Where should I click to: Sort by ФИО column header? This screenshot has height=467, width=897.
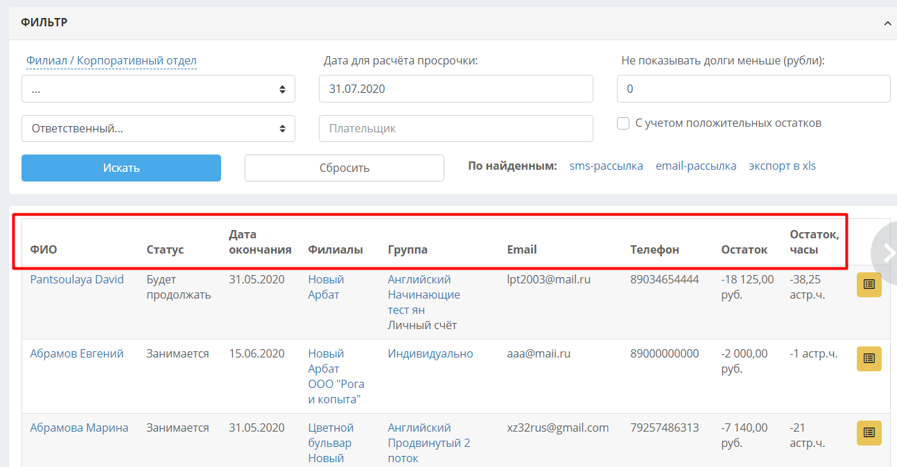pos(44,249)
